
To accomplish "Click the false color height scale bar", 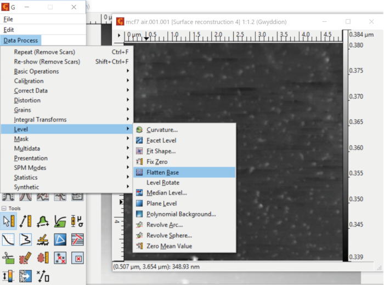I will tap(344, 148).
